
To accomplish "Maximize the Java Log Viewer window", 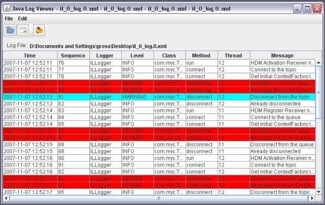I will tap(307, 9).
